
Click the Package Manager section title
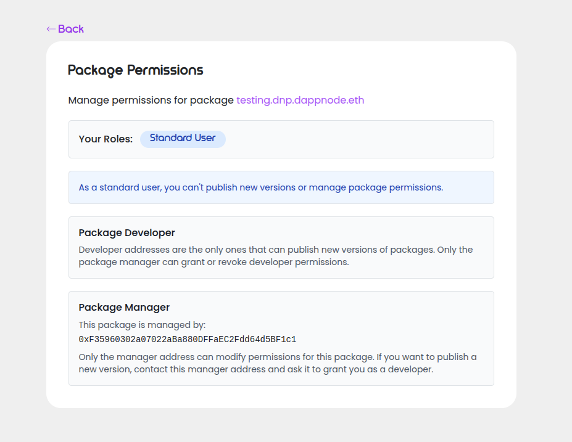(x=124, y=308)
